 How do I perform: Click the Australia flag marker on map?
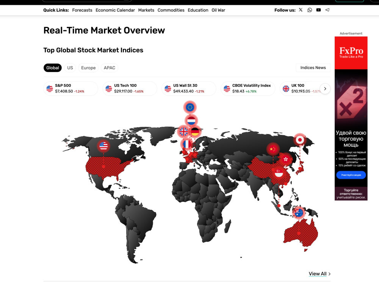(x=299, y=213)
